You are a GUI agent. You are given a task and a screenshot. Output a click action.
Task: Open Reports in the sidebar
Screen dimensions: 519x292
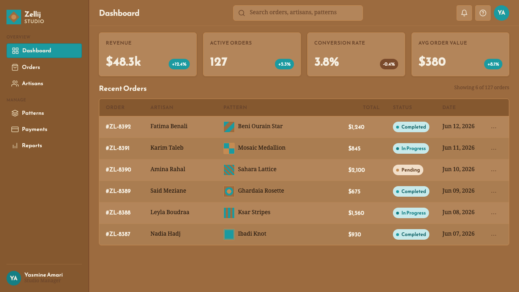[44, 146]
